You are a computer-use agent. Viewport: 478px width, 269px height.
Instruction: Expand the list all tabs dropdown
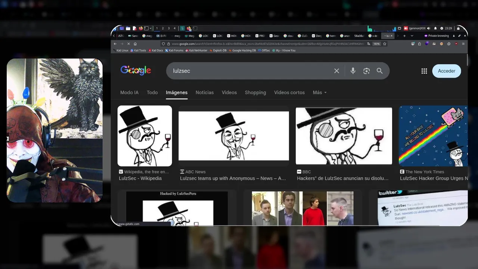pyautogui.click(x=412, y=36)
